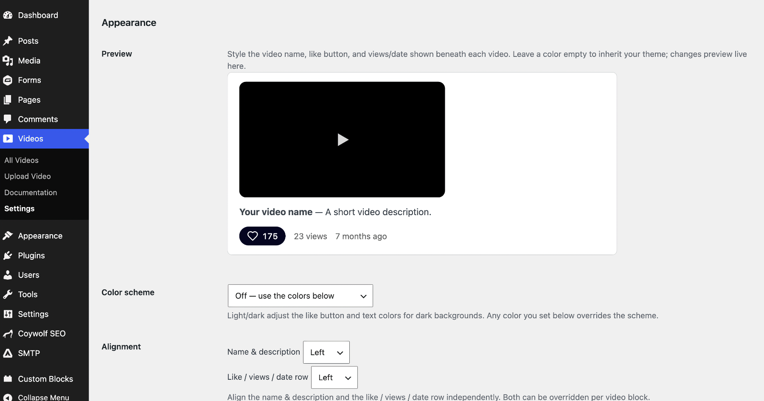Click the Dashboard gauge icon
This screenshot has width=764, height=401.
point(8,15)
